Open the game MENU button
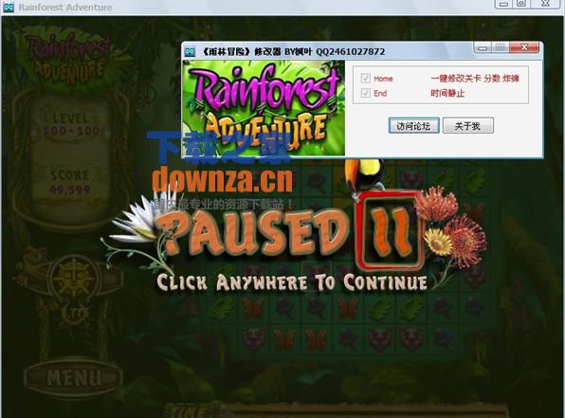The width and height of the screenshot is (565, 418). click(74, 376)
